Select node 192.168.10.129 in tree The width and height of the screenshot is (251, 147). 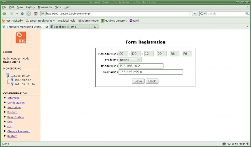(24, 84)
